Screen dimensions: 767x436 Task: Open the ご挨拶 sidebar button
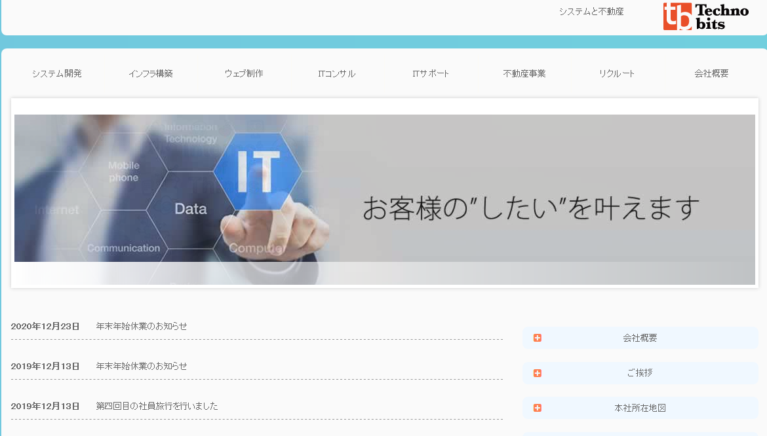click(x=640, y=373)
